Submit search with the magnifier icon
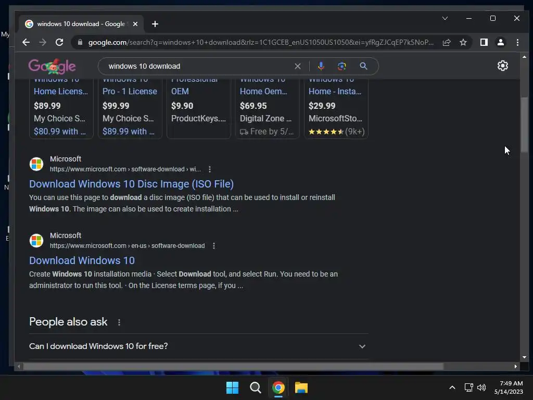 pos(363,66)
